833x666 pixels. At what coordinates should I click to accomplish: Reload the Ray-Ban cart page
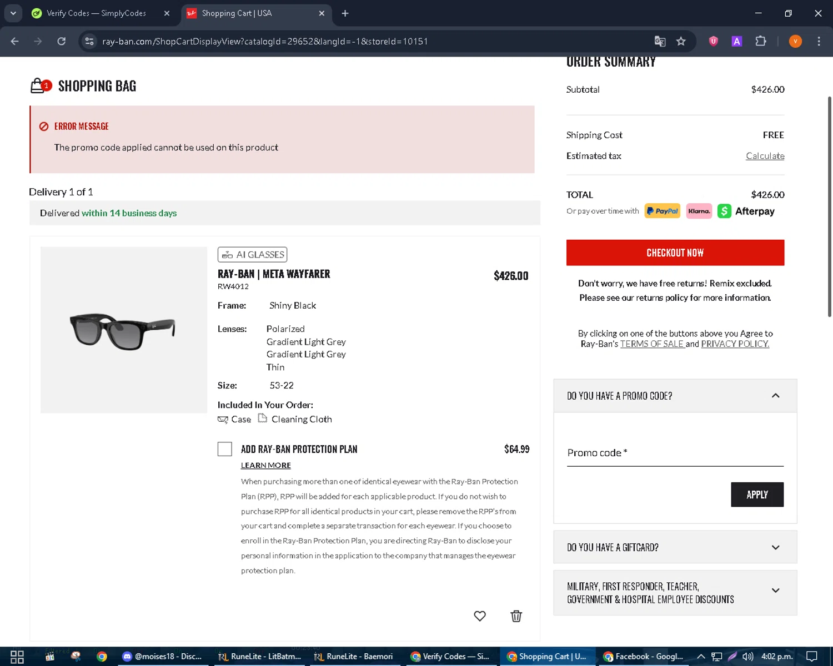coord(62,41)
